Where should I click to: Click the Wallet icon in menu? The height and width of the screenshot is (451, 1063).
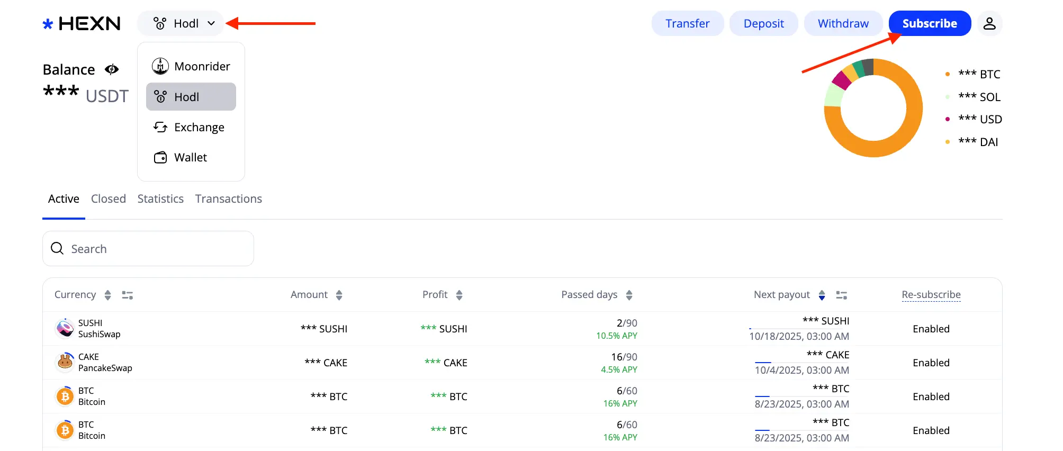(x=160, y=157)
